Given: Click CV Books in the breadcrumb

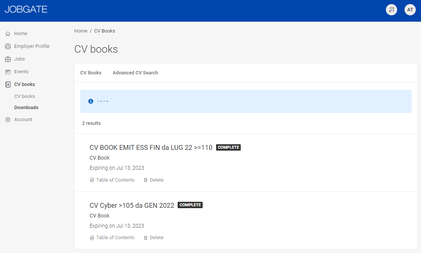Looking at the screenshot, I should click(105, 31).
